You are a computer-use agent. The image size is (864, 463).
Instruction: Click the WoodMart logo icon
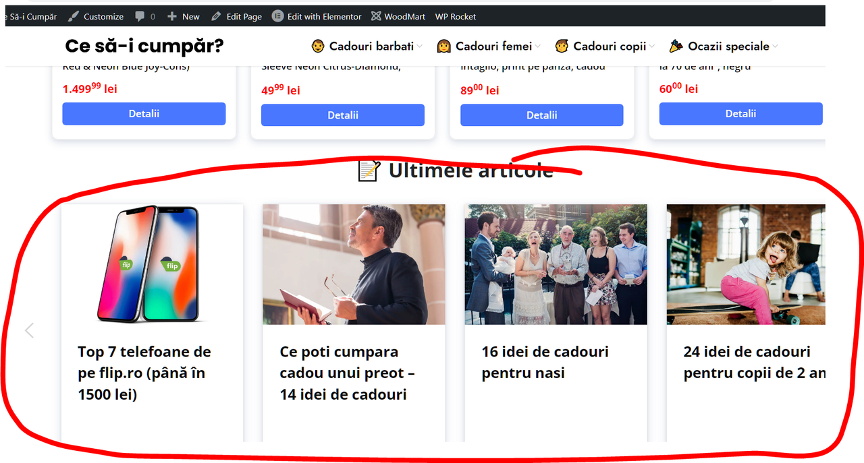[x=376, y=16]
